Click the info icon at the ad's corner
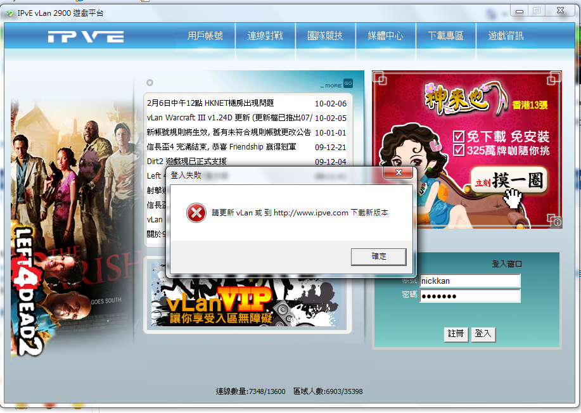This screenshot has height=413, width=581. [x=556, y=222]
